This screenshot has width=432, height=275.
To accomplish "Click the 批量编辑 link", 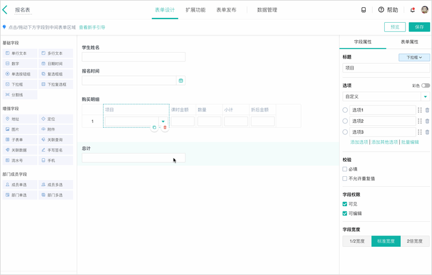I will pyautogui.click(x=410, y=142).
